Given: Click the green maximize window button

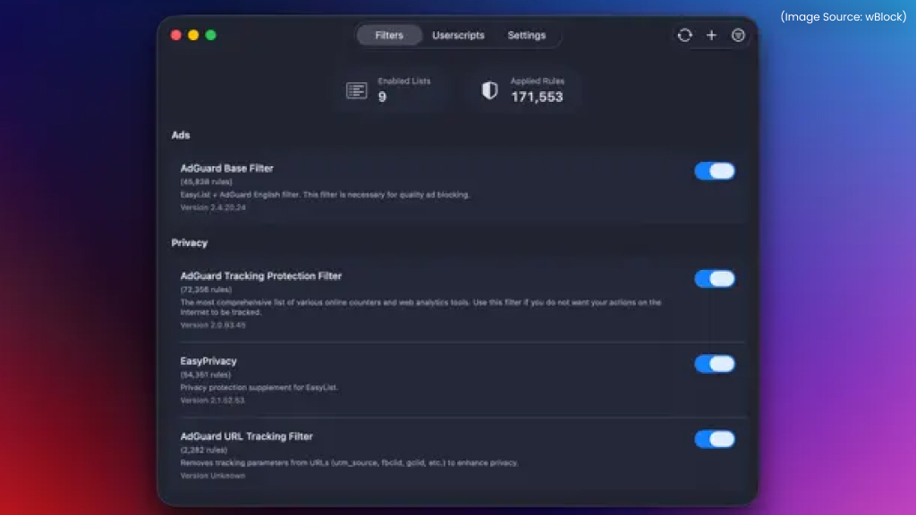Looking at the screenshot, I should 211,35.
